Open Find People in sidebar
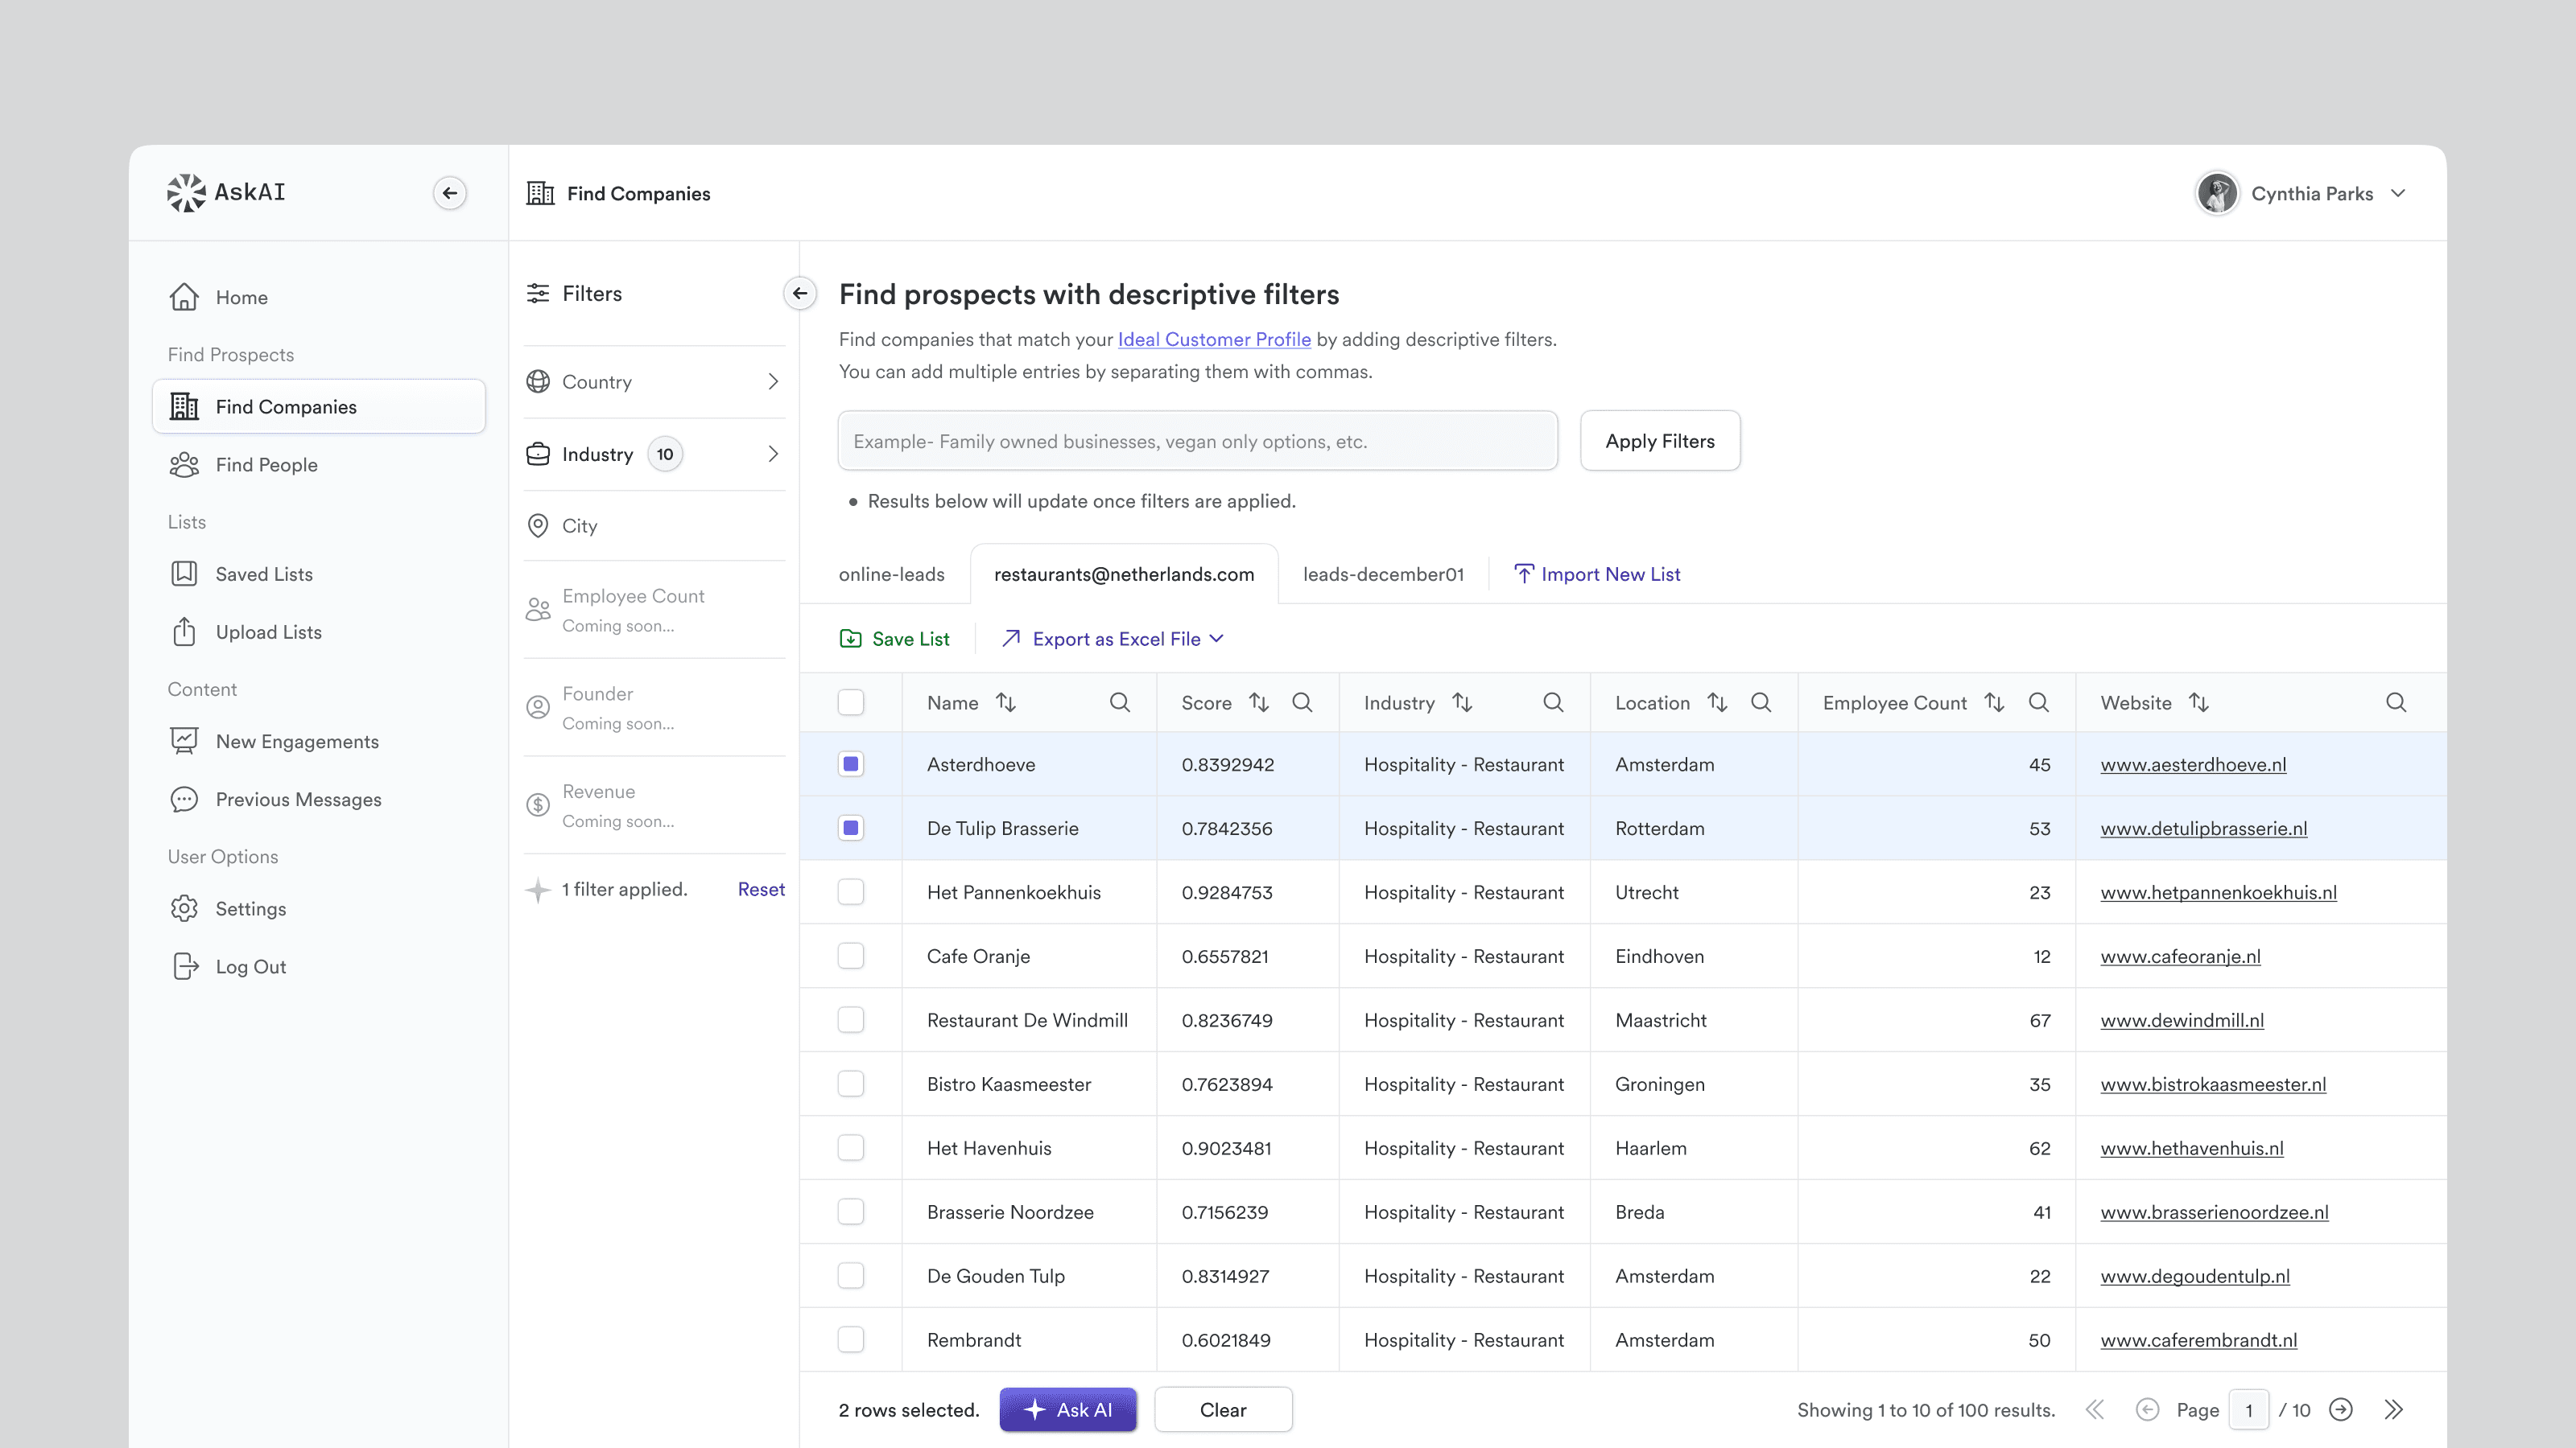This screenshot has width=2576, height=1448. click(266, 465)
